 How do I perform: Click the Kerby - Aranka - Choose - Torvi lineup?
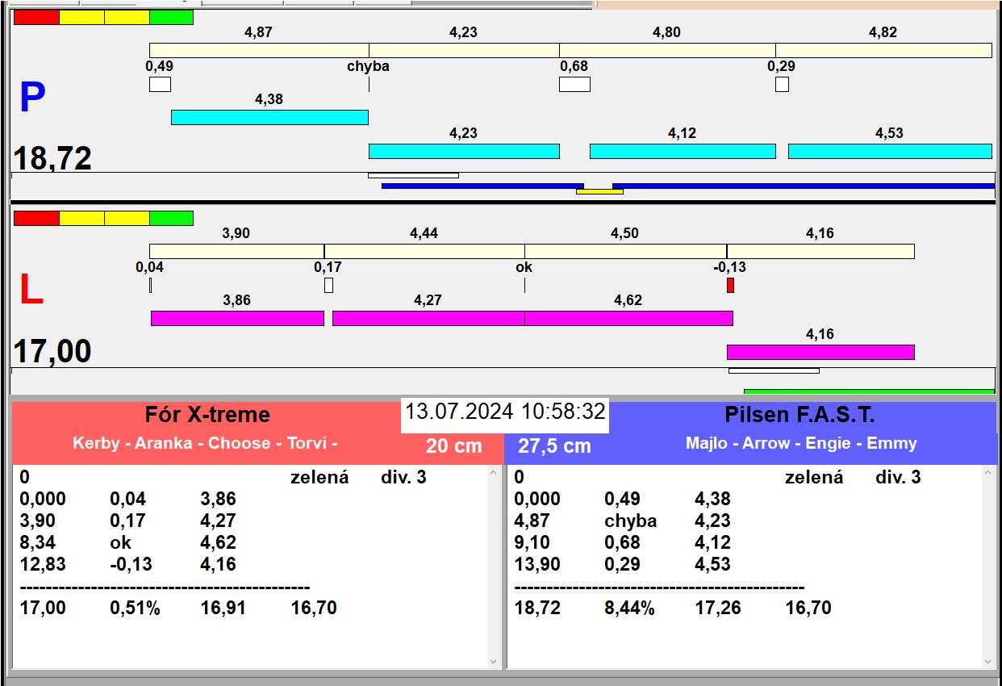[x=205, y=443]
